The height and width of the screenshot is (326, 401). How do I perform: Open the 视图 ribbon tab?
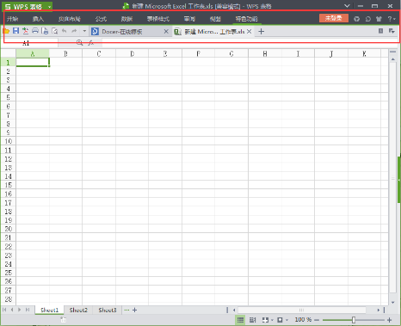pyautogui.click(x=215, y=19)
